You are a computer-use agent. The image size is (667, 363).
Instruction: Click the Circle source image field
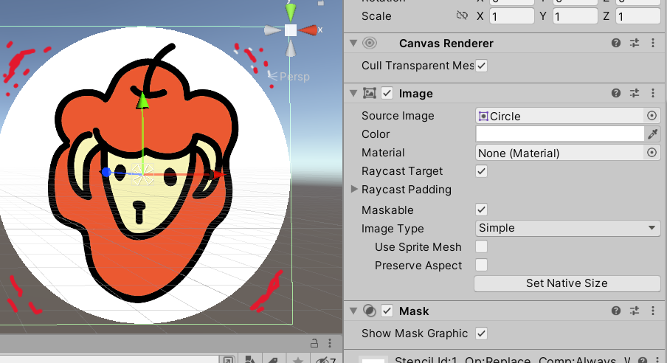coord(560,116)
